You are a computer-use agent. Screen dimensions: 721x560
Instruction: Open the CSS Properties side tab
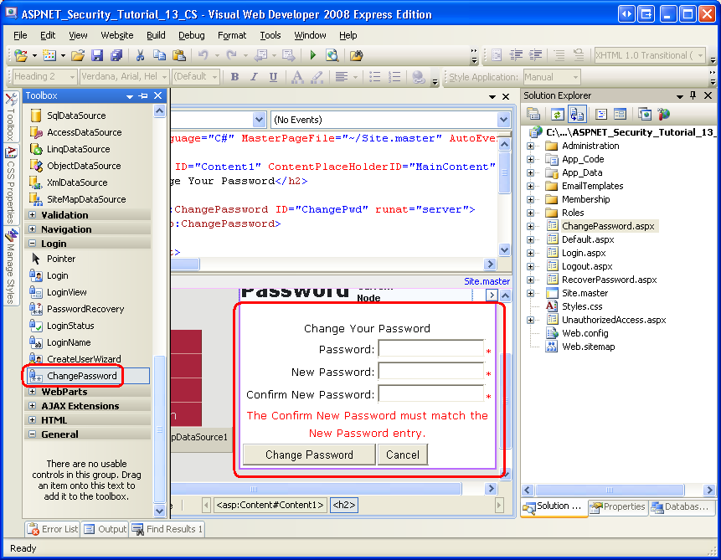[11, 184]
